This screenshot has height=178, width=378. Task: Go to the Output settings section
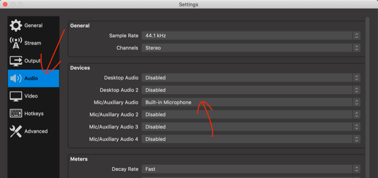(33, 61)
